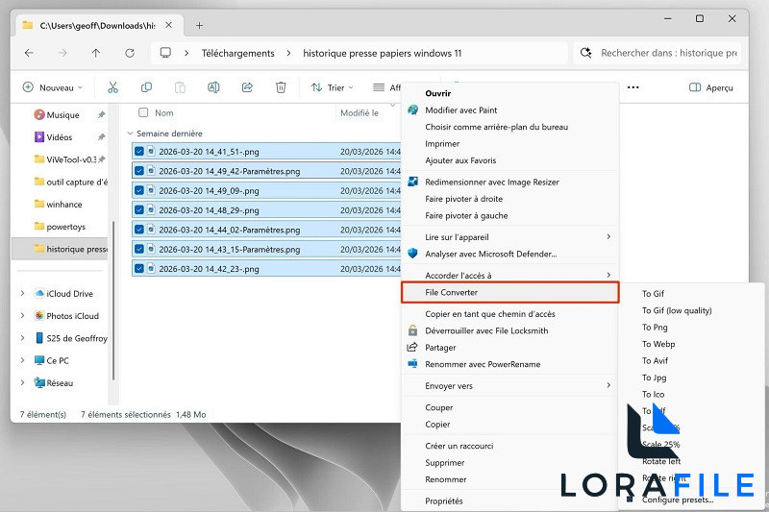769x512 pixels.
Task: Open the powertoys folder in sidebar
Action: pos(65,227)
